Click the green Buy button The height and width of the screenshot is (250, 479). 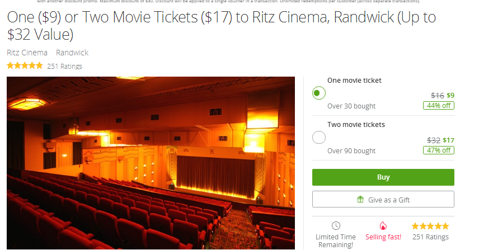[383, 177]
